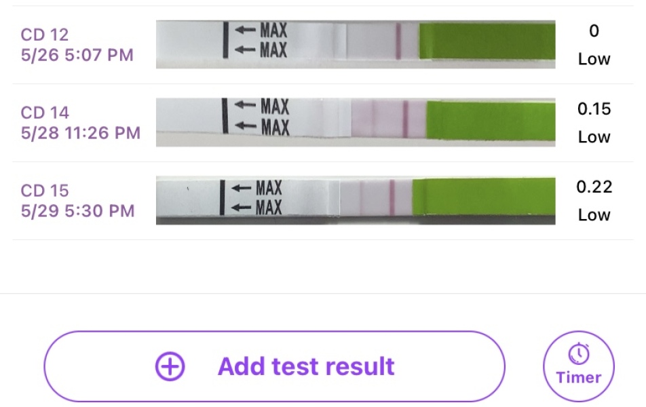Click the Timer label in the round button

point(579,378)
